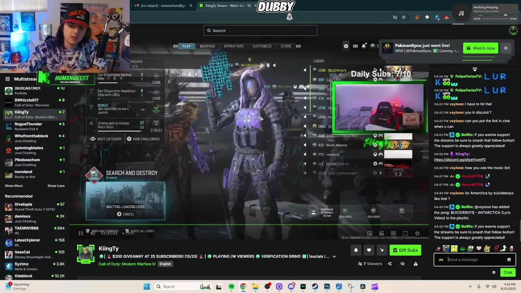The height and width of the screenshot is (293, 521).
Task: Open RogueThunder channel in sidebar
Action: click(34, 126)
